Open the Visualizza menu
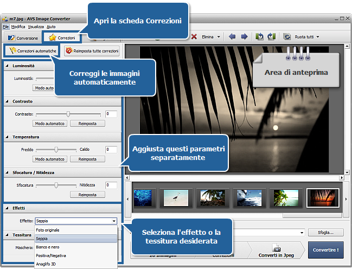 (x=36, y=26)
